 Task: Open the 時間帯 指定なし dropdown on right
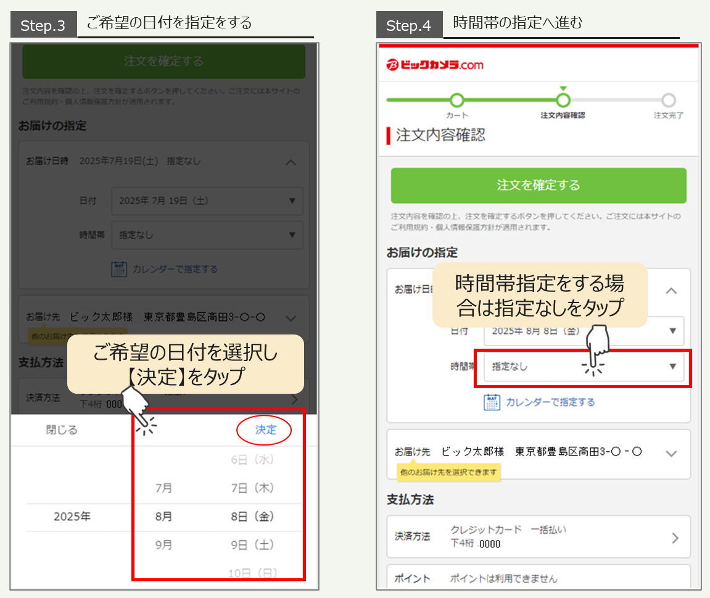(x=584, y=367)
